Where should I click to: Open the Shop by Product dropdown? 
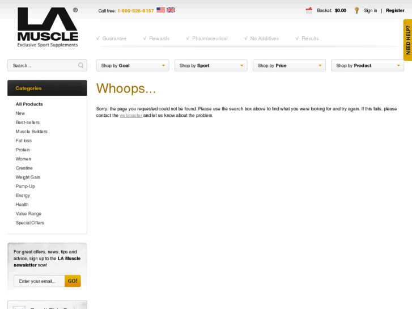point(367,65)
